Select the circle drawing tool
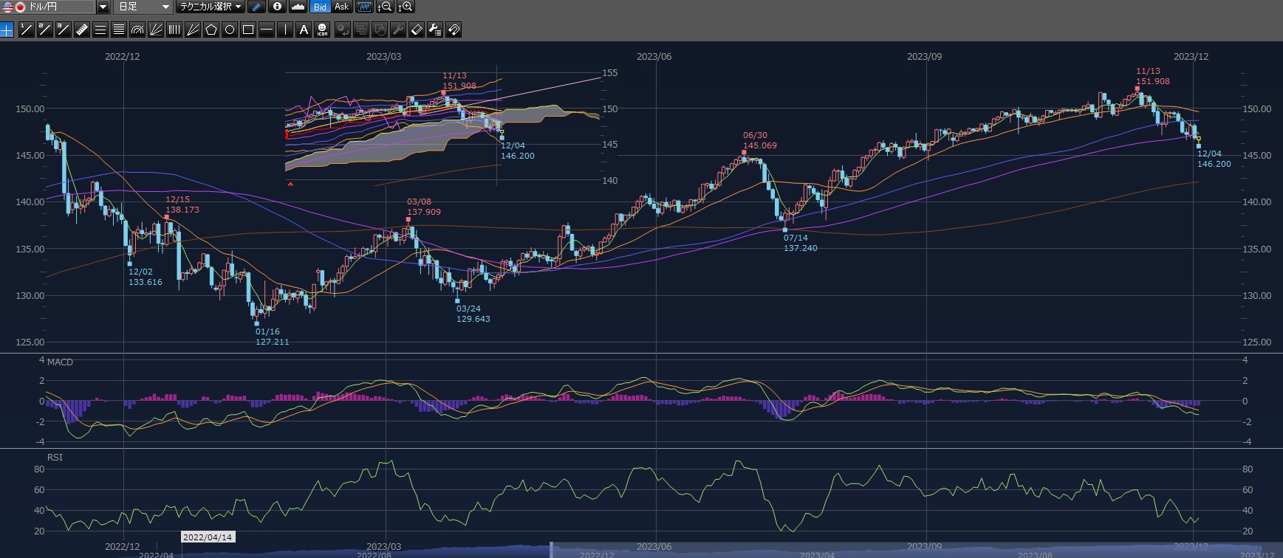 [x=230, y=30]
